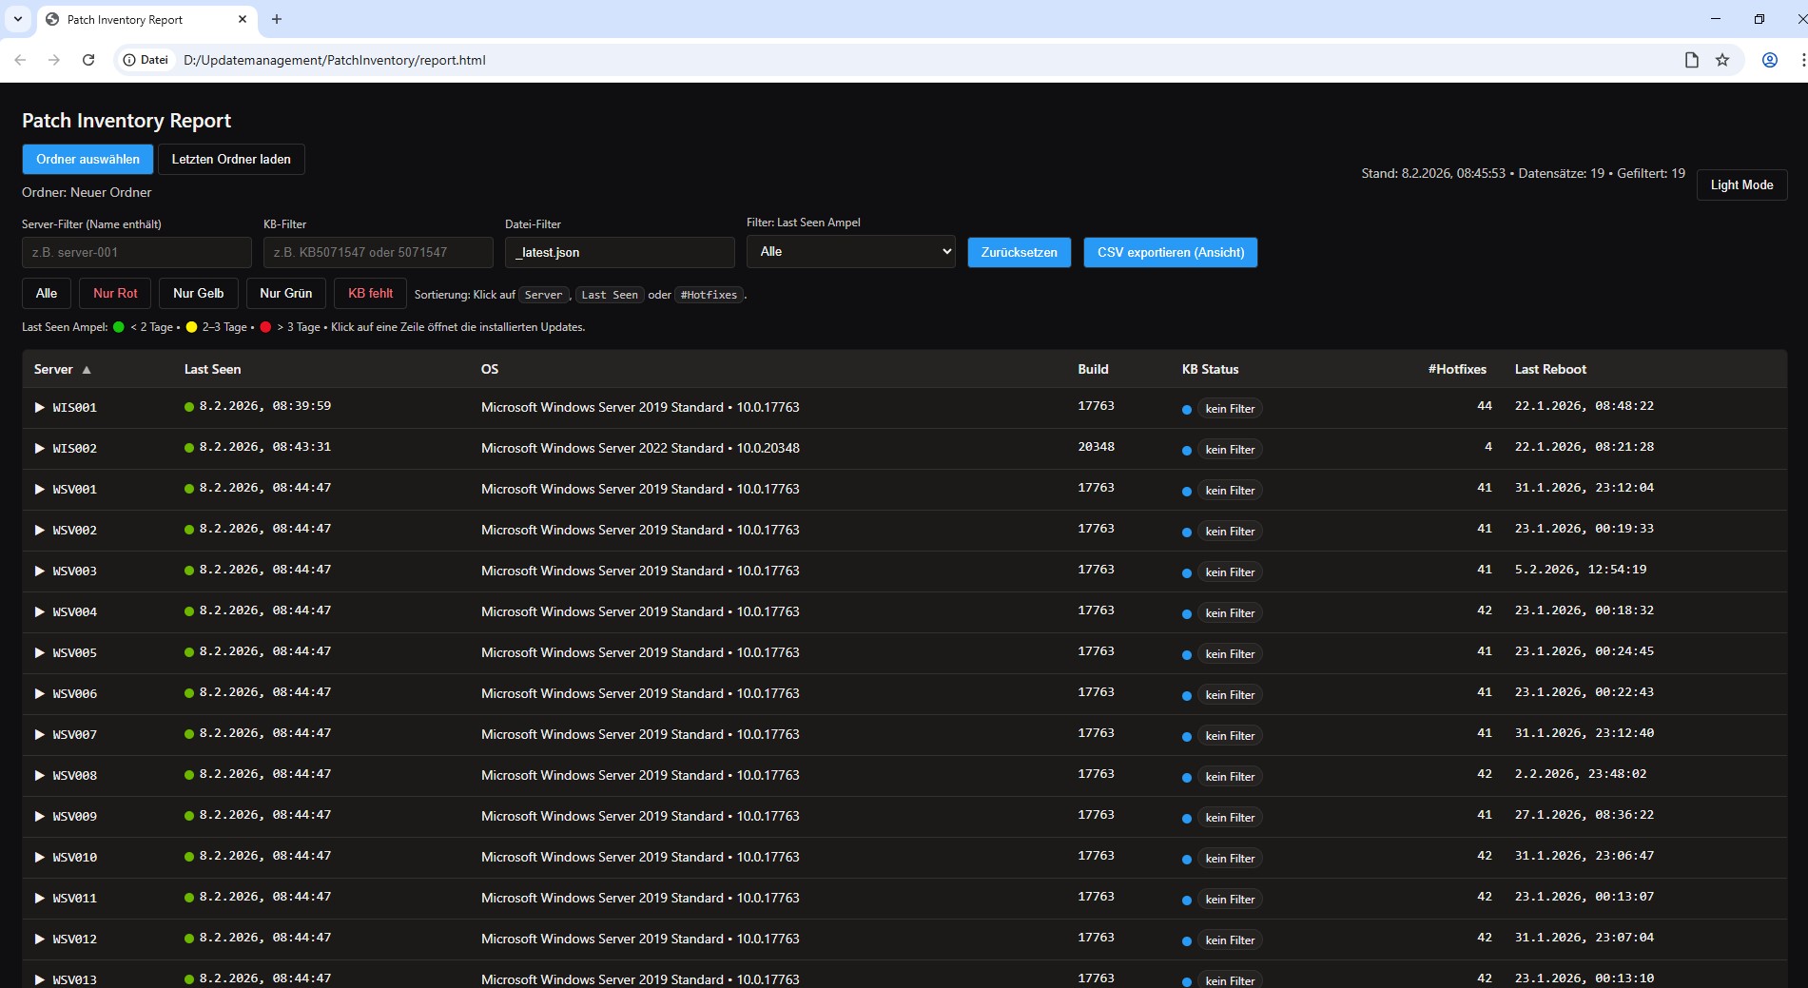Click the Last Reboot column header

(x=1550, y=369)
